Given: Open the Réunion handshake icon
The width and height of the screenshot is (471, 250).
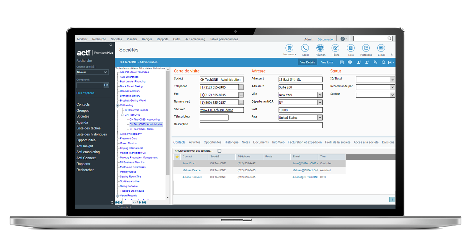Looking at the screenshot, I should 320,48.
